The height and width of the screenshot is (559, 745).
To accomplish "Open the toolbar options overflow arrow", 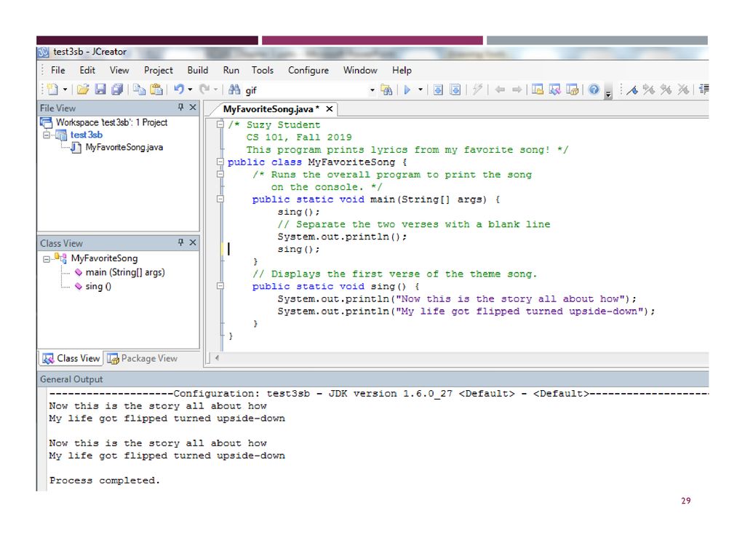I will click(x=608, y=94).
